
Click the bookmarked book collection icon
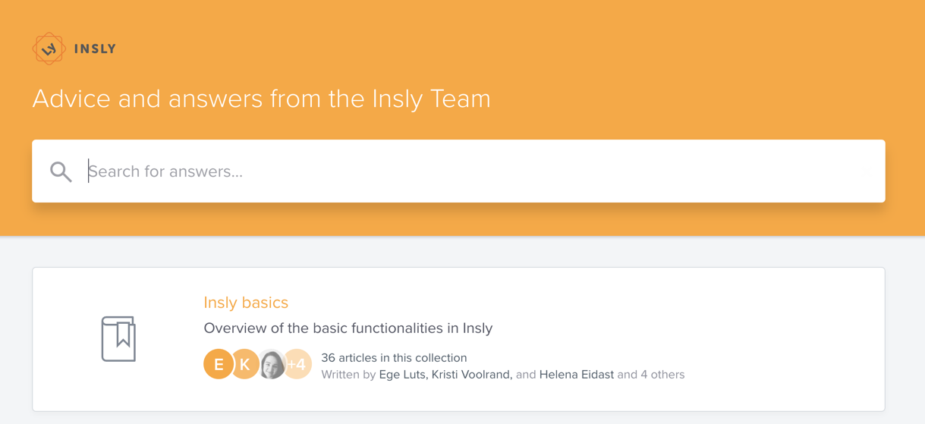tap(118, 339)
